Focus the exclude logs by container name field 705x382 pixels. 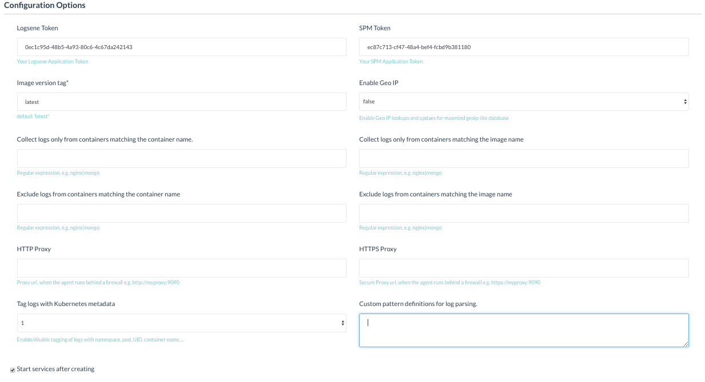tap(181, 213)
